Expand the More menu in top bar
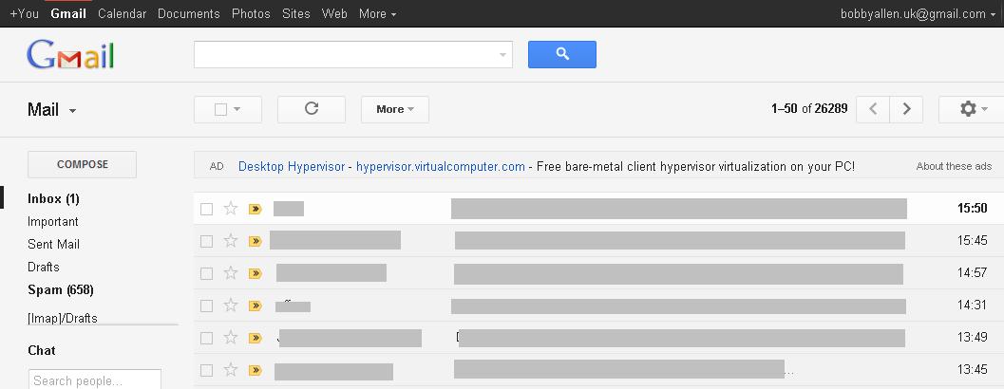Image resolution: width=1004 pixels, height=389 pixels. tap(377, 13)
